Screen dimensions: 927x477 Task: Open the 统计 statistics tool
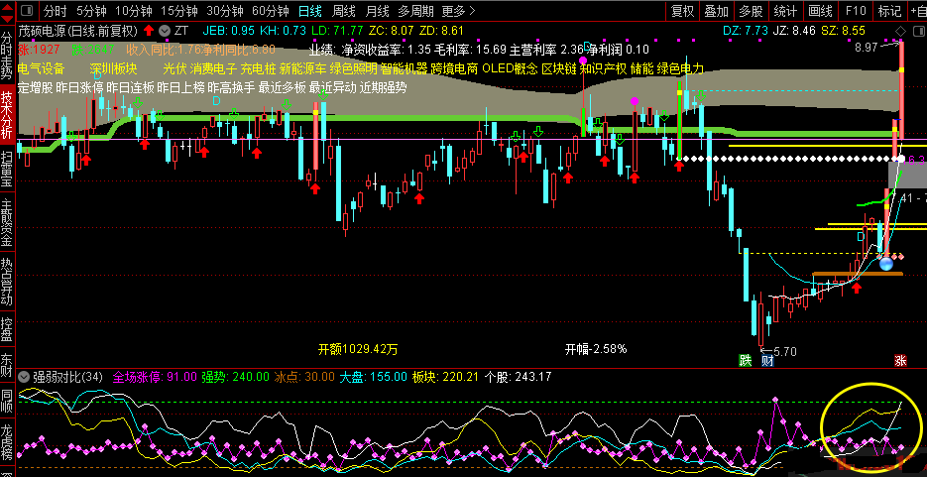(x=785, y=11)
